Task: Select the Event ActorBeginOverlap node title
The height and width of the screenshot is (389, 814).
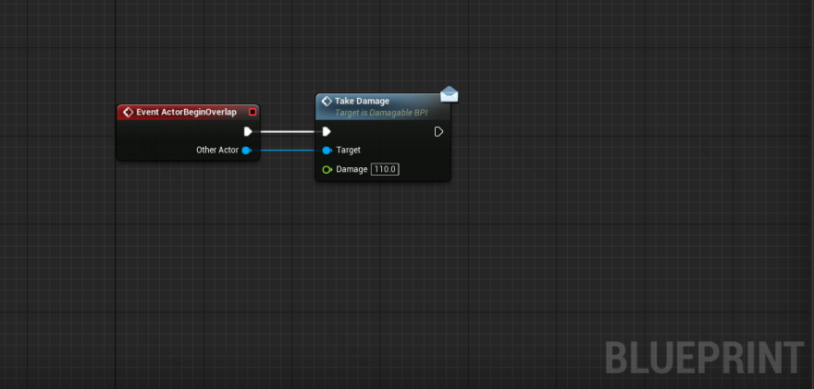Action: click(186, 112)
